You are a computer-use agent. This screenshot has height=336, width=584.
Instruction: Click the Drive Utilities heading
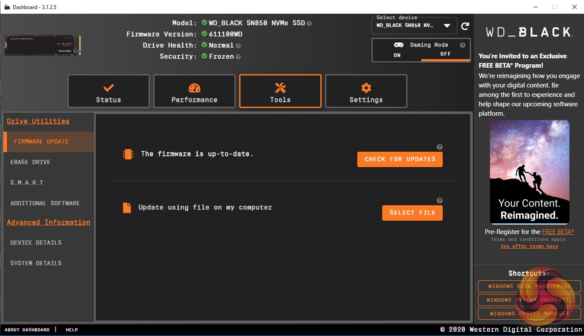[x=38, y=121]
